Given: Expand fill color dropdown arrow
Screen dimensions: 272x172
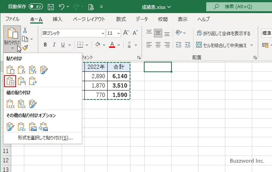Looking at the screenshot, I should (x=104, y=45).
